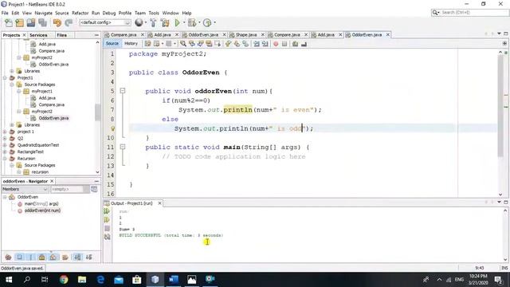
Task: Open the Windows Start menu
Action: [9, 279]
